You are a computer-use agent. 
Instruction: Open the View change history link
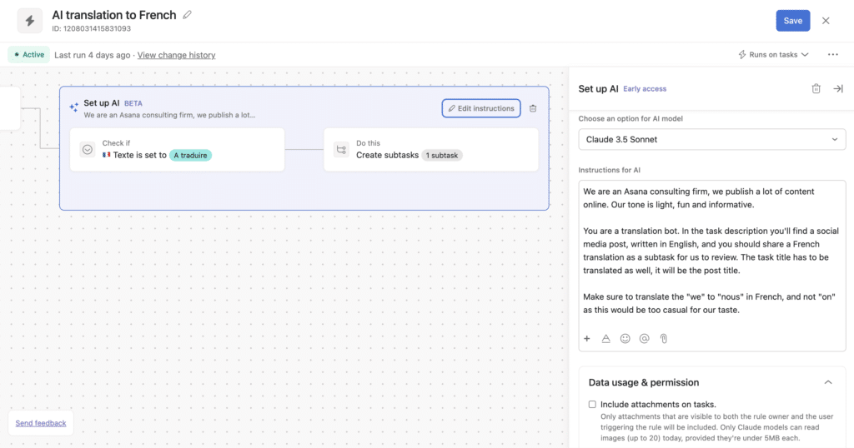pyautogui.click(x=176, y=55)
